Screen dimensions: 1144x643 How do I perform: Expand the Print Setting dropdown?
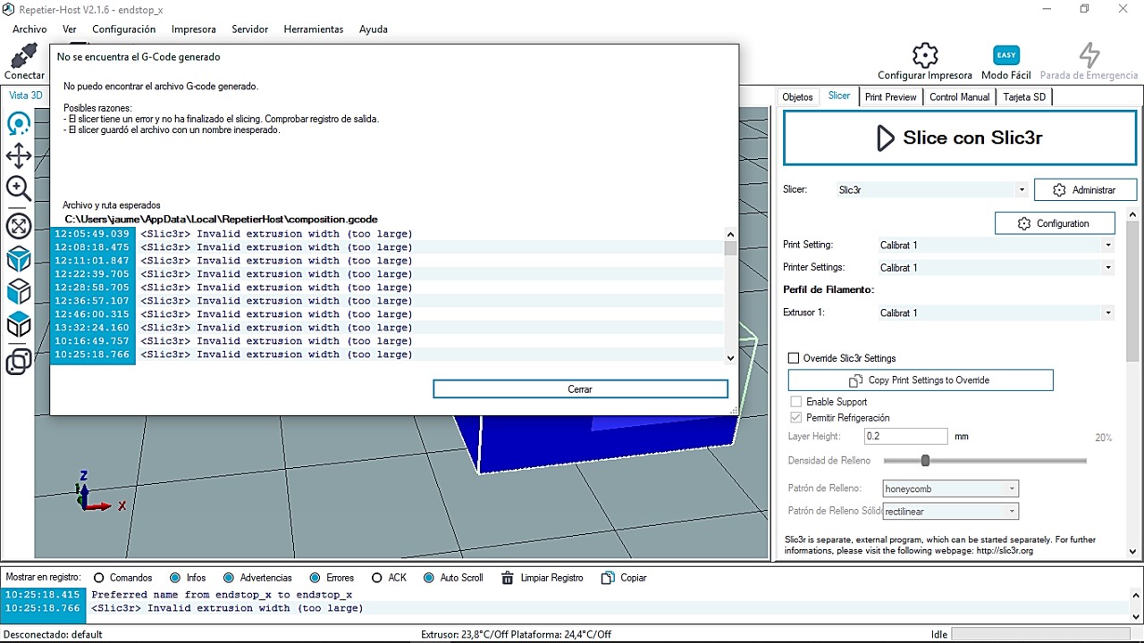point(1108,245)
